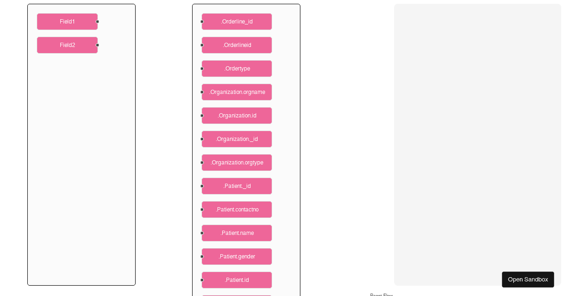
Task: Open the sandbox with Open Sandbox button
Action: tap(528, 280)
